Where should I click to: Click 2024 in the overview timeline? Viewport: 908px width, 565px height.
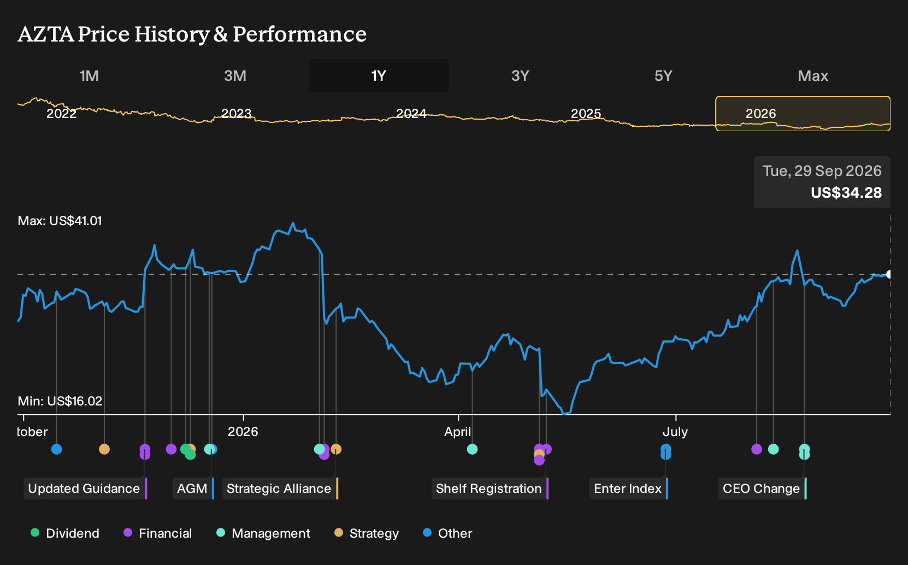click(411, 114)
